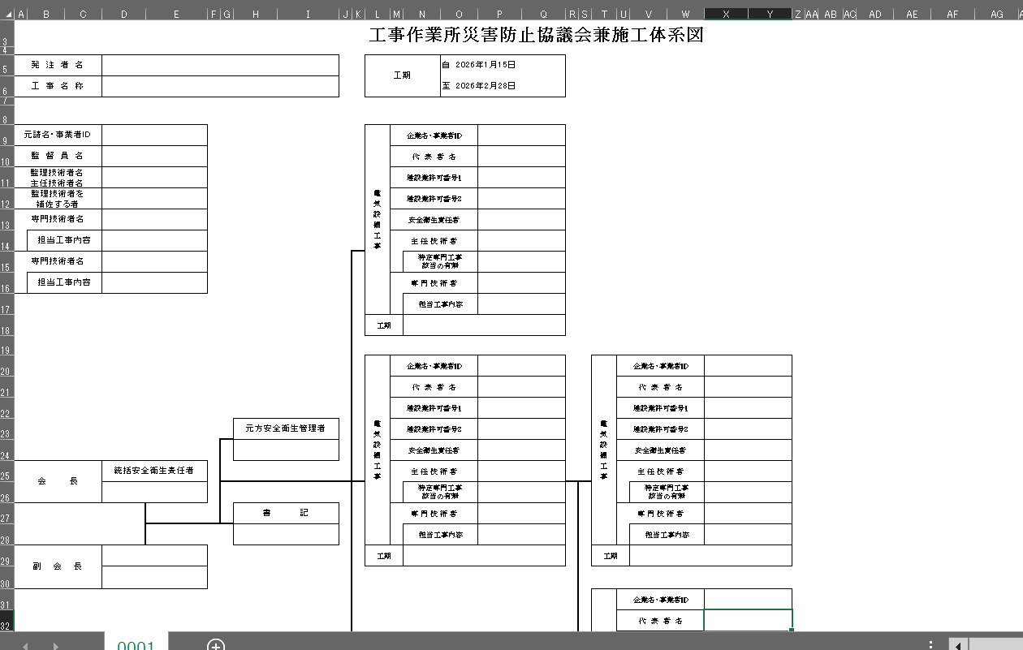Select column AD header
This screenshot has width=1023, height=650.
(875, 14)
